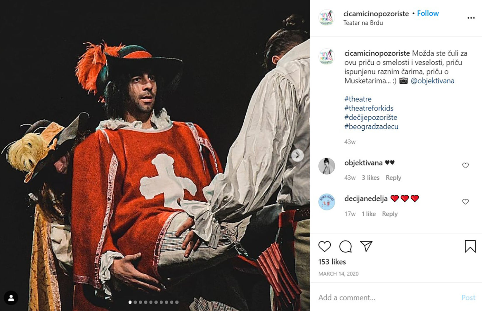Follow cicamicinopozoriste account
Image resolution: width=482 pixels, height=311 pixels.
(428, 13)
